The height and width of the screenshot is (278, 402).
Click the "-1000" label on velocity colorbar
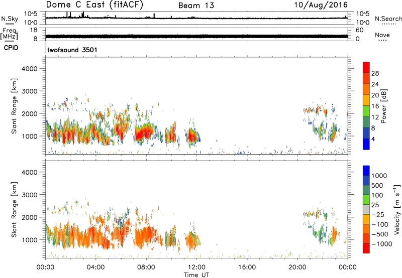381,244
